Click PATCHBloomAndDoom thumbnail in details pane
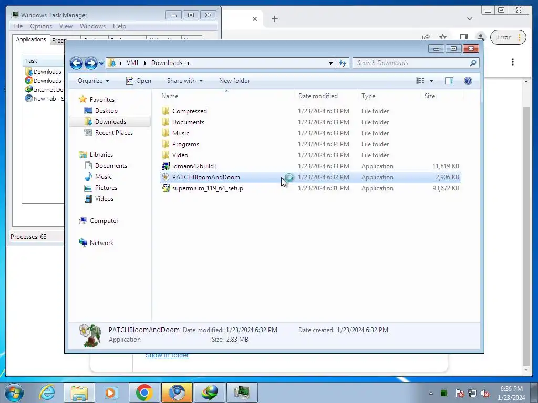 pyautogui.click(x=90, y=335)
